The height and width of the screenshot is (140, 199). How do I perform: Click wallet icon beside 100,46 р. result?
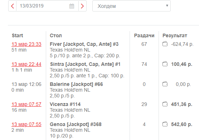[x=165, y=64]
